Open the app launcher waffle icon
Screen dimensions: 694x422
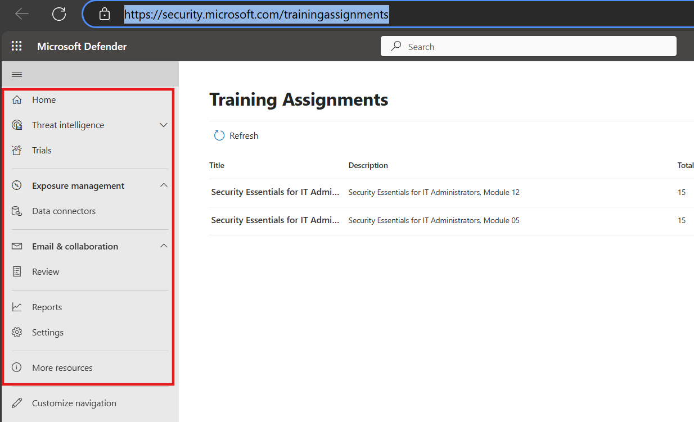[x=17, y=47]
